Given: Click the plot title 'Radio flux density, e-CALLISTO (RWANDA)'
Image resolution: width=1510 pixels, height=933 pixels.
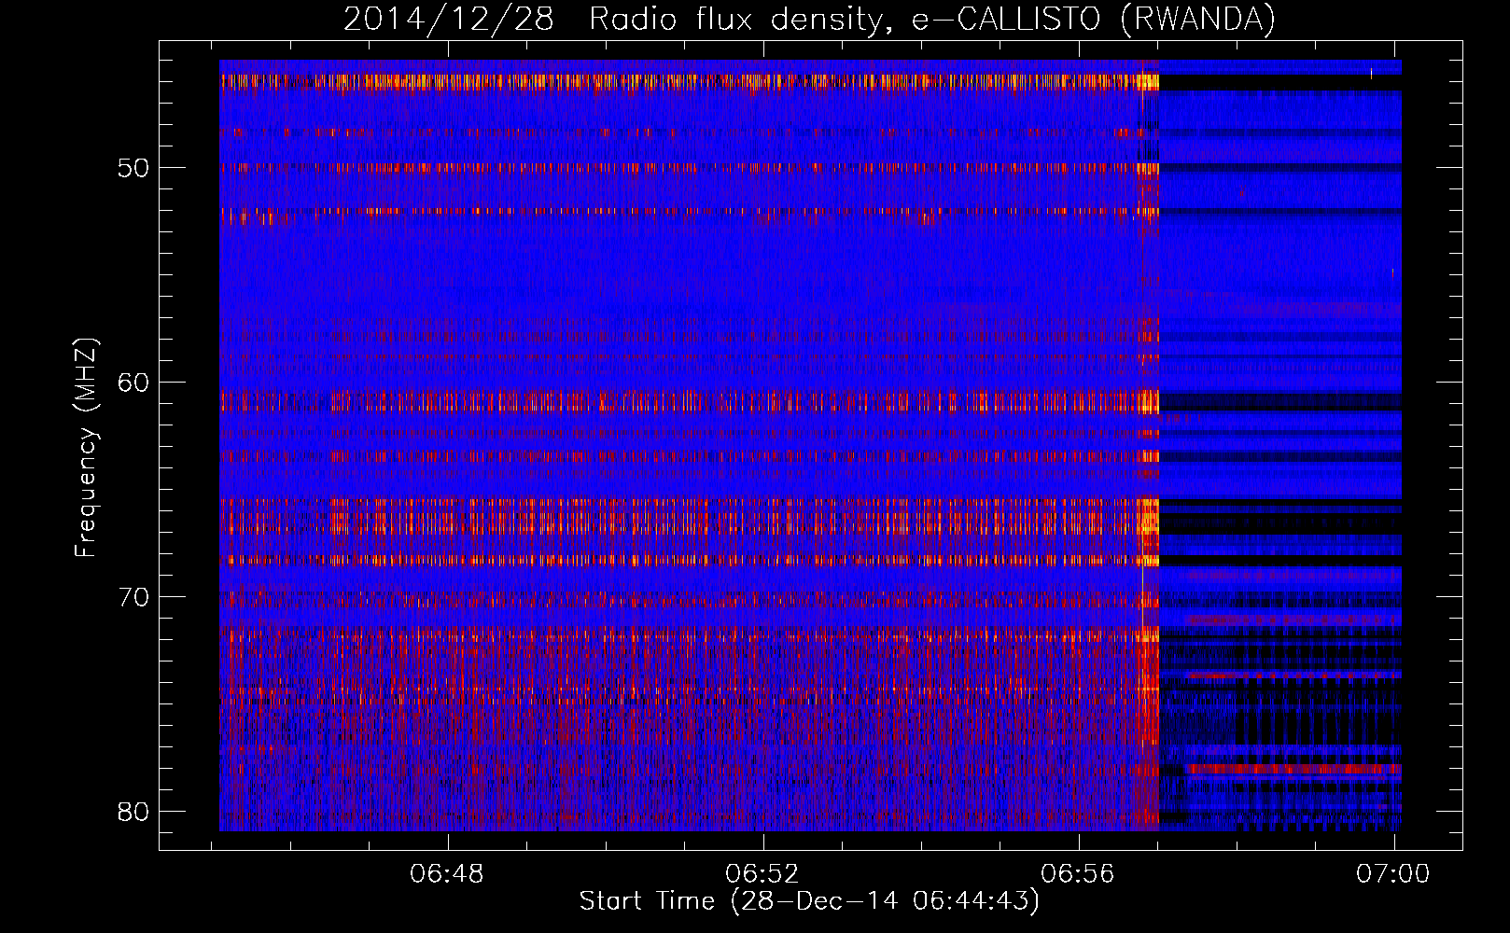Looking at the screenshot, I should pyautogui.click(x=932, y=19).
